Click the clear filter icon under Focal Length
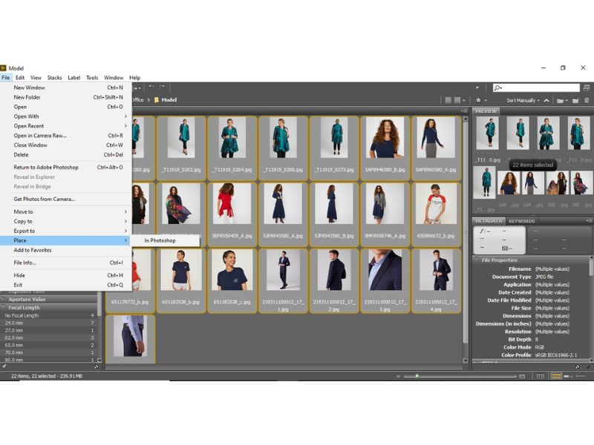Screen dimensions: 594x445 coord(96,366)
